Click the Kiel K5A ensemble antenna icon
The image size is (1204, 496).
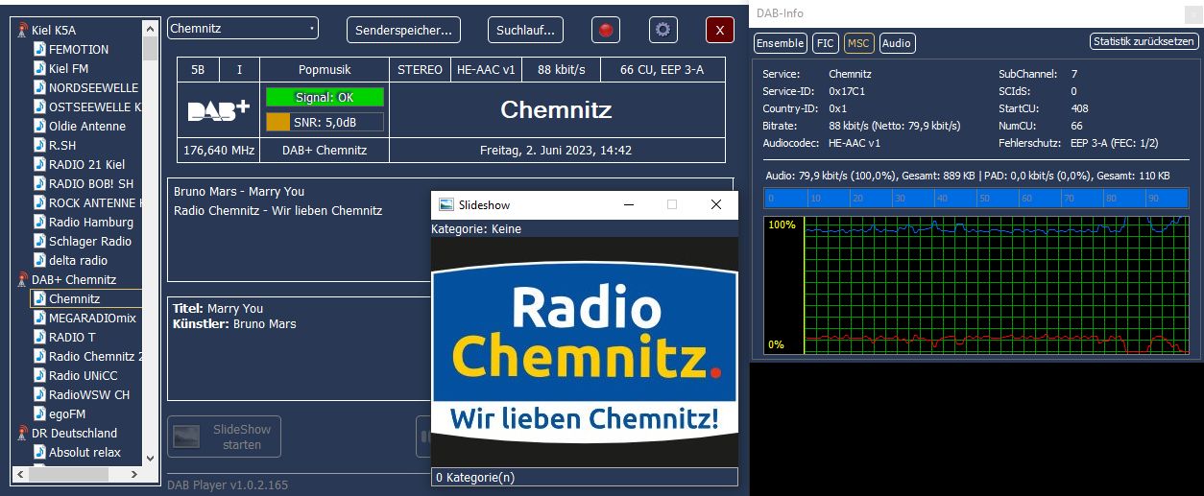pos(22,30)
